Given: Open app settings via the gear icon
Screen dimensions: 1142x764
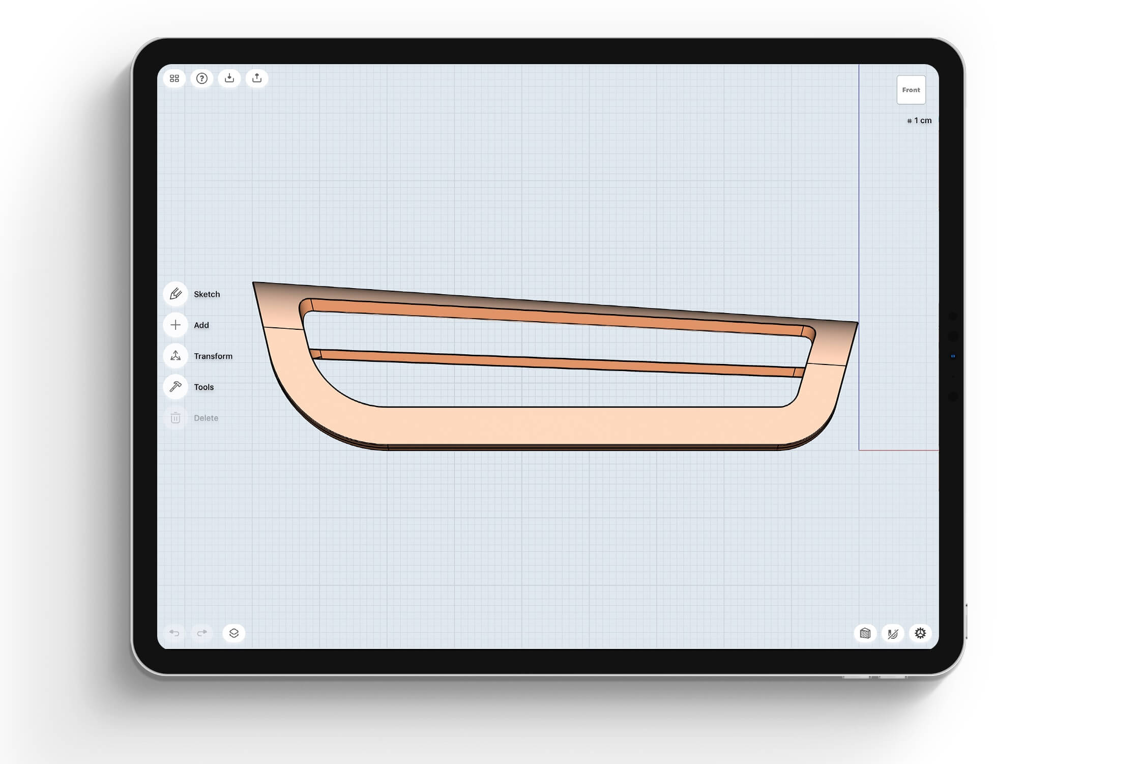Looking at the screenshot, I should (921, 634).
